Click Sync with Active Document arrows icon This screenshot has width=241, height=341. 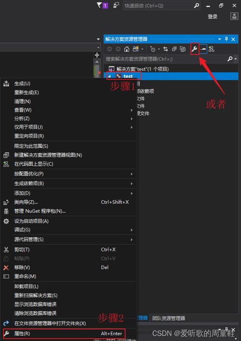coord(166,49)
